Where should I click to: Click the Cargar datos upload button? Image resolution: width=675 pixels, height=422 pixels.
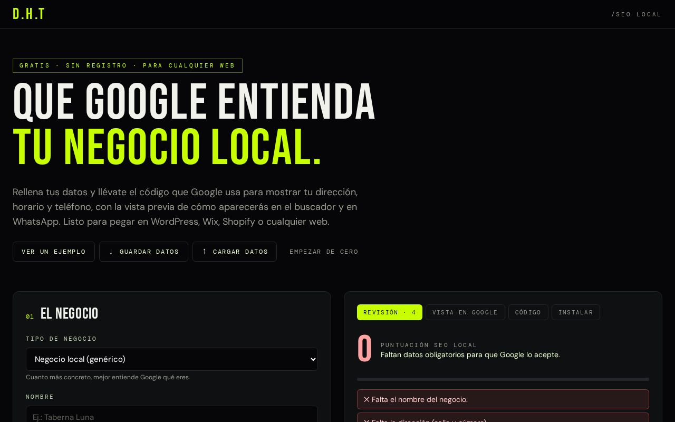click(235, 252)
